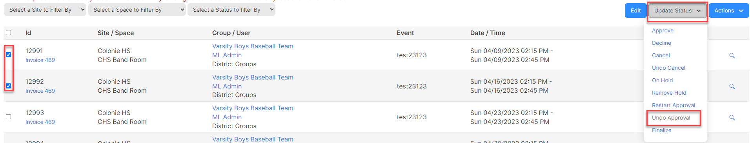Uncheck the checkbox for reservation 12991
Viewport: 750px width, 143px height.
(8, 55)
